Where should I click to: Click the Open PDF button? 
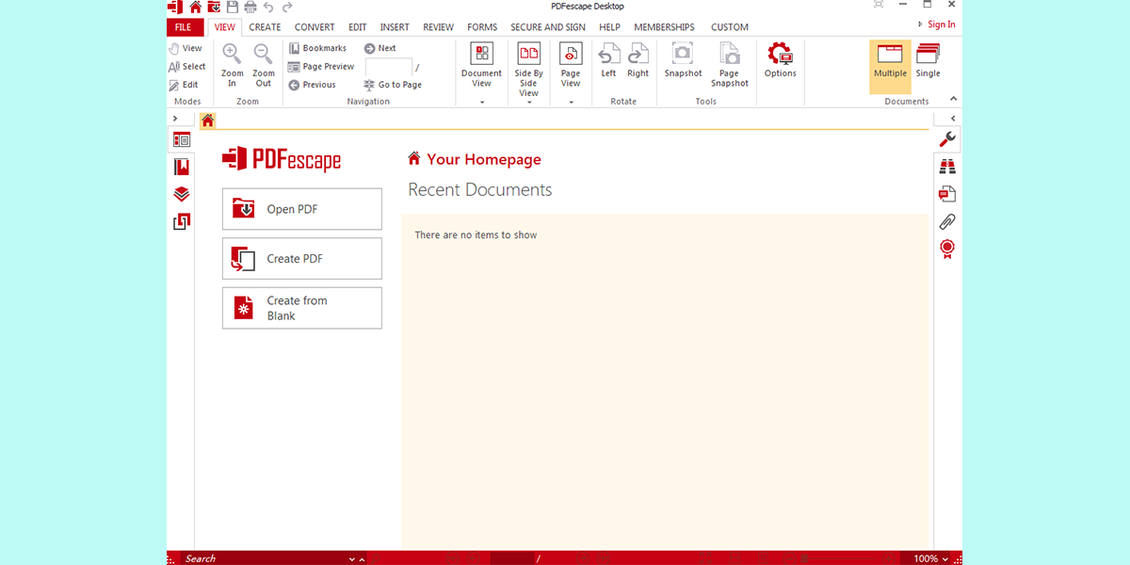[x=302, y=209]
